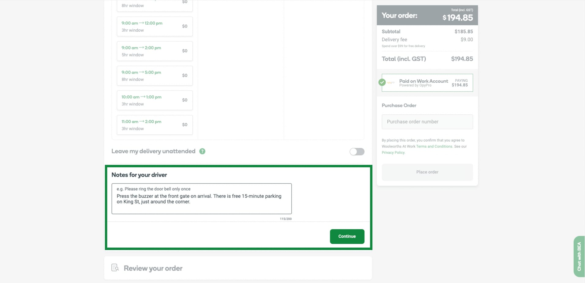Open the Terms and Conditions link
Viewport: 585px width, 283px height.
(434, 146)
